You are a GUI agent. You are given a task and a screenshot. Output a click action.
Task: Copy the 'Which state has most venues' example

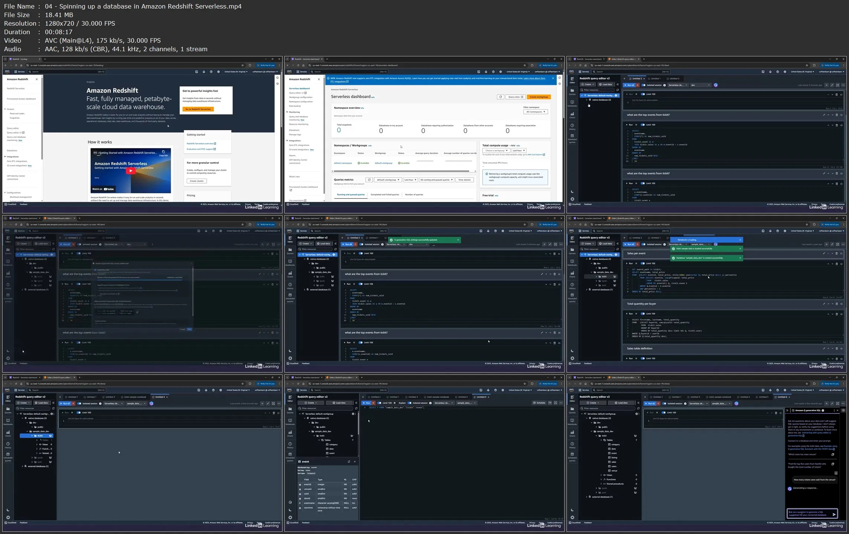click(x=833, y=455)
